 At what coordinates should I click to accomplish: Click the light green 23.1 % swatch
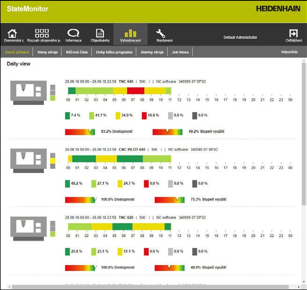click(94, 252)
